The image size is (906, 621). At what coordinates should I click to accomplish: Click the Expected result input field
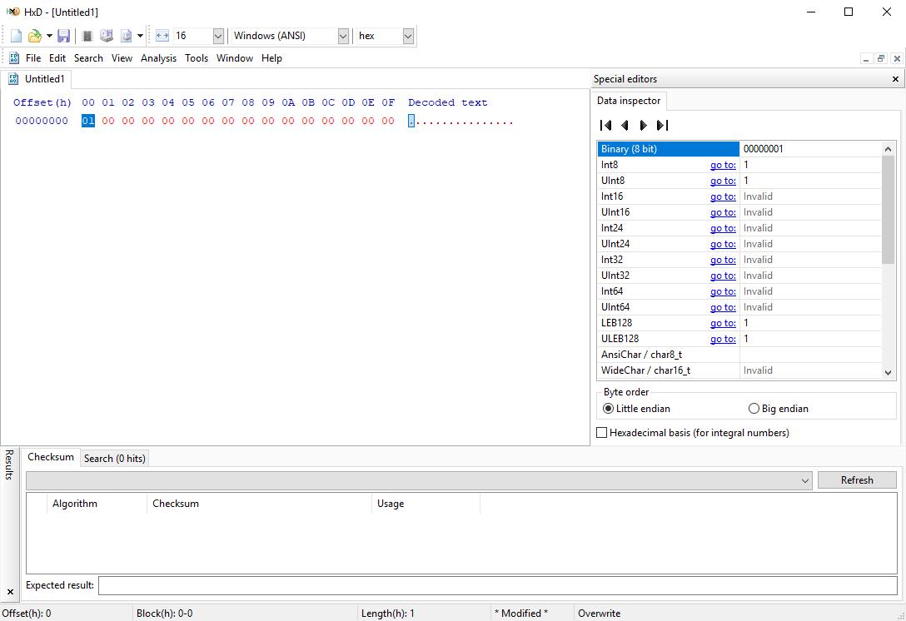coord(497,585)
